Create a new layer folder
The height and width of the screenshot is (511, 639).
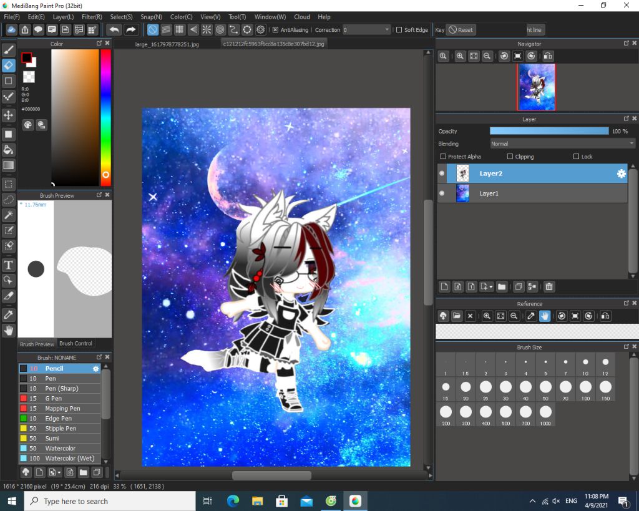coord(502,287)
